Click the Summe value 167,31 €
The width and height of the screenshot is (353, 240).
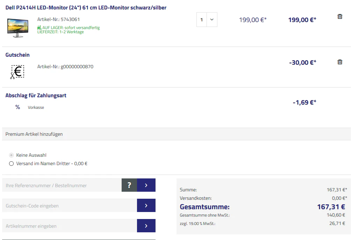coord(337,190)
